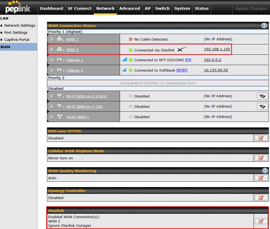Open the Switch tab
This screenshot has width=270, height=229.
(162, 8)
